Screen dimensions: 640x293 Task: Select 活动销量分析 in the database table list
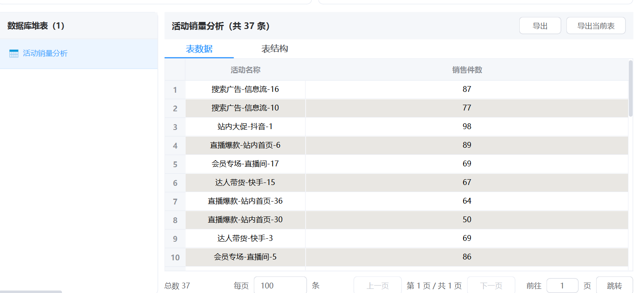click(x=45, y=53)
